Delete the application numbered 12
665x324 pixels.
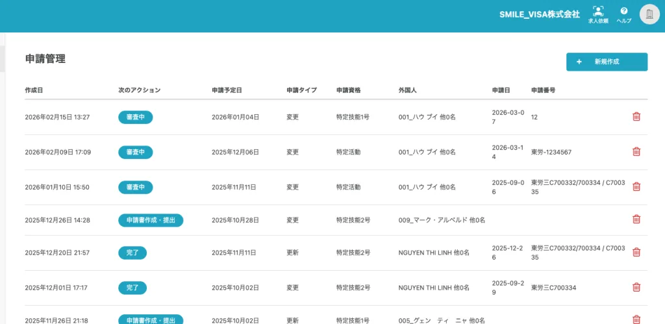click(636, 117)
